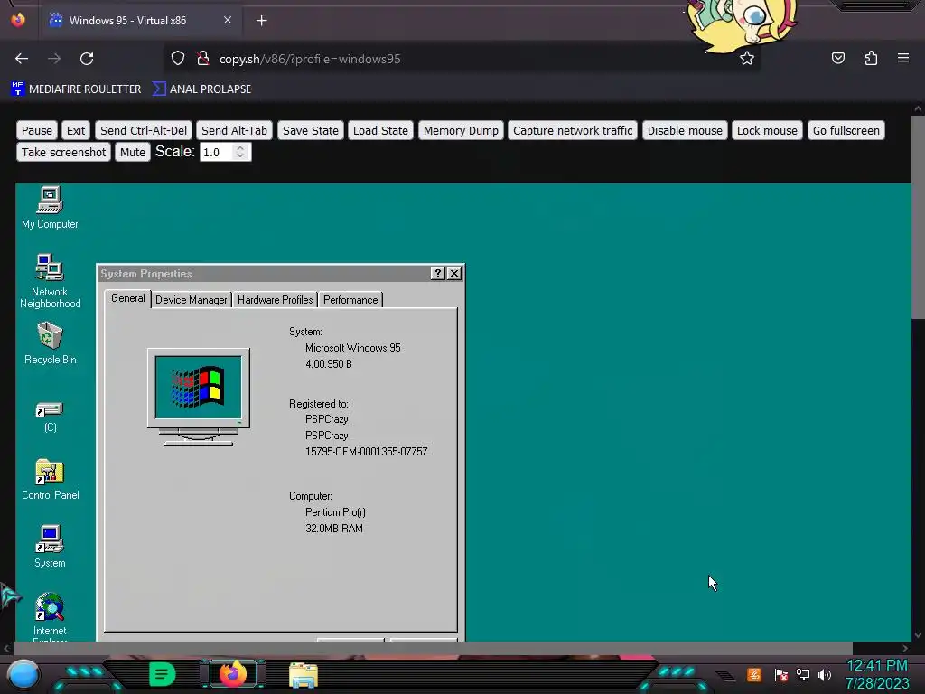Select the (C) drive shortcut icon
Screen dimensions: 925x694
pos(50,417)
